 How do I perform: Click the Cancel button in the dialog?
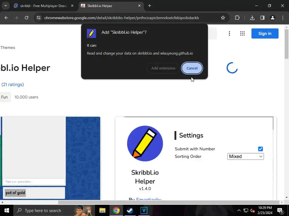192,68
